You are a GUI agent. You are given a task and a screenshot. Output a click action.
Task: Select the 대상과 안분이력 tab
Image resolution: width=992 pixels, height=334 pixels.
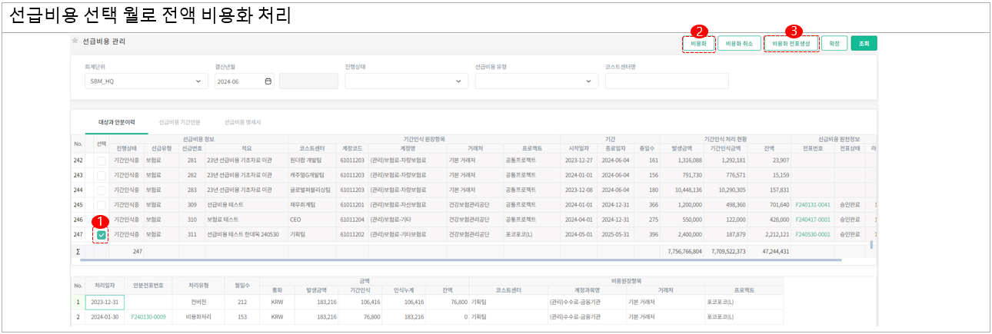click(x=116, y=122)
